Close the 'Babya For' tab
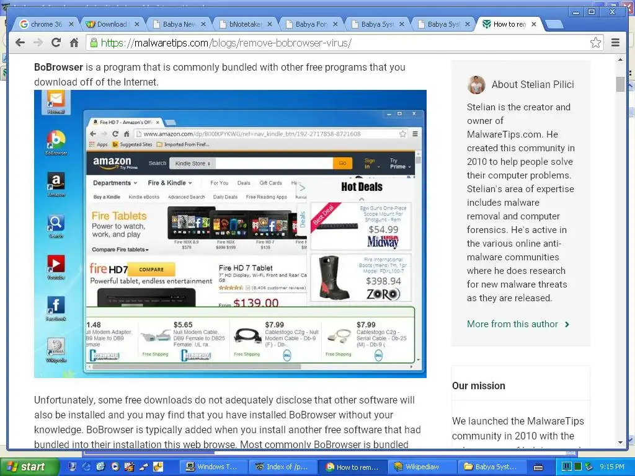The width and height of the screenshot is (635, 476). (335, 24)
